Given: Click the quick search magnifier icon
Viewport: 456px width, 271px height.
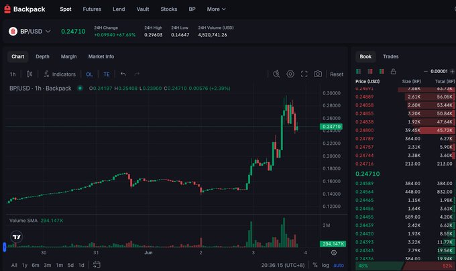Looking at the screenshot, I should tap(276, 74).
